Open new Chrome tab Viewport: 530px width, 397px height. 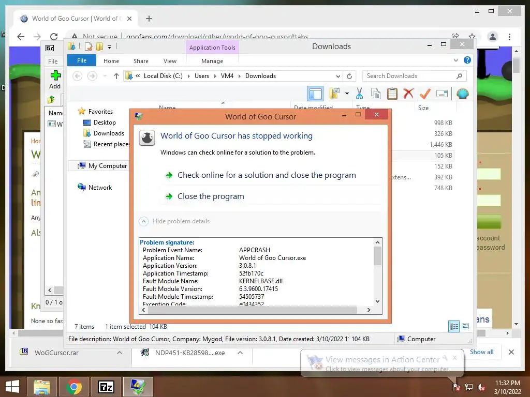pyautogui.click(x=149, y=19)
